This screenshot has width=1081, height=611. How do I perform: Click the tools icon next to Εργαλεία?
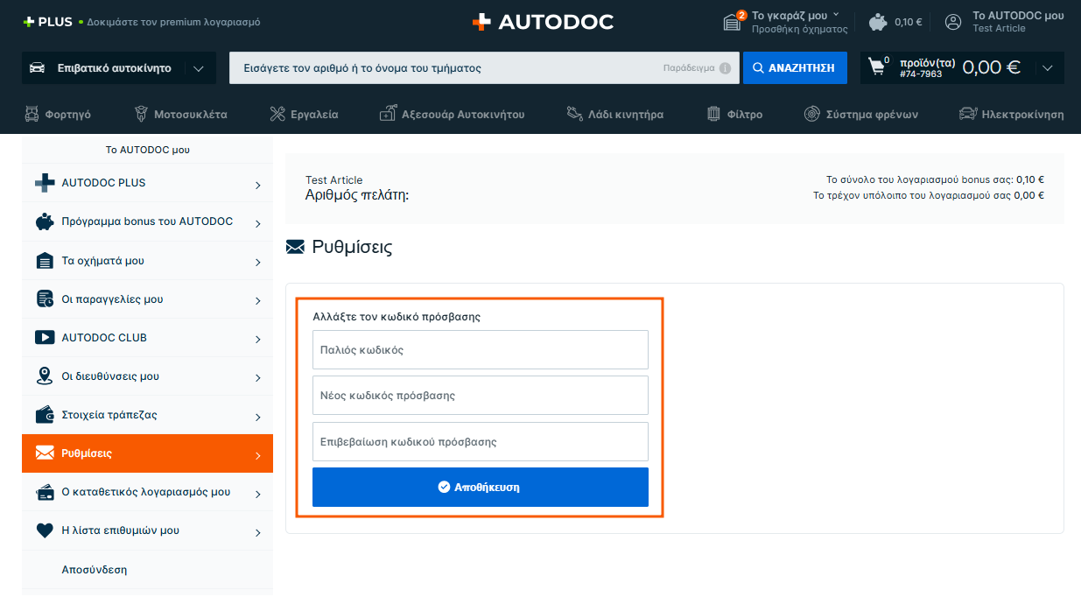click(277, 114)
